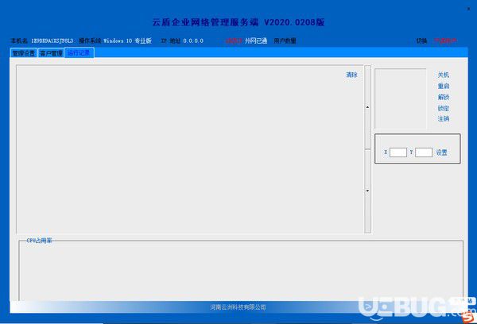Viewport: 477px width, 324px height.
Task: Click the log scrollbar down arrow
Action: click(367, 191)
